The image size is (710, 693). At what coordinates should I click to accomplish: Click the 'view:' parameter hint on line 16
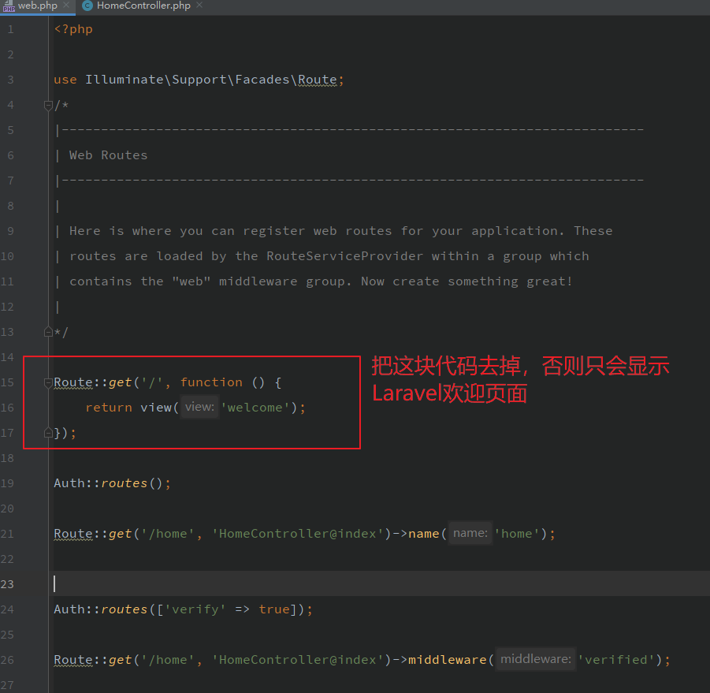point(199,408)
